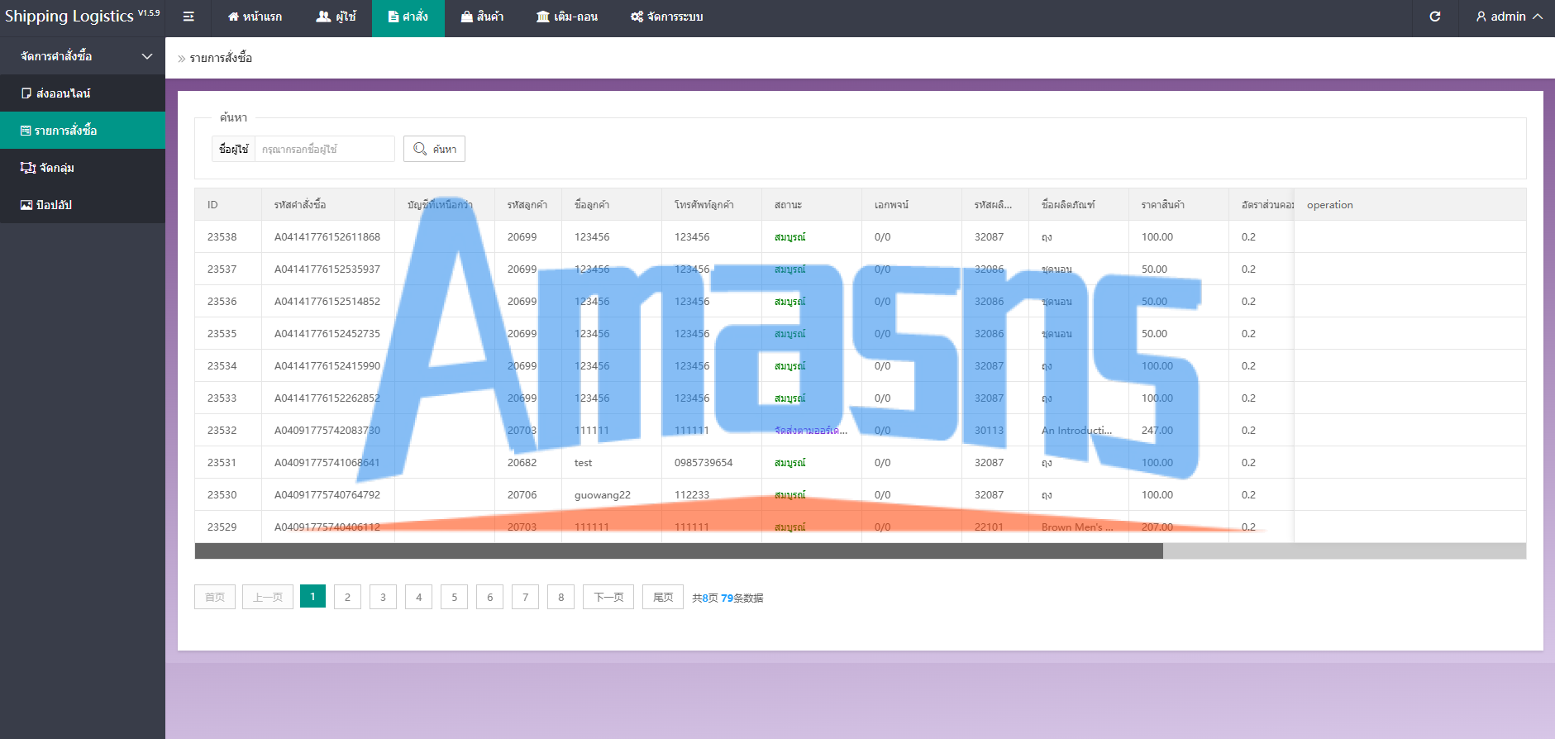Open the admin user dropdown
This screenshot has height=739, width=1555.
pos(1510,17)
